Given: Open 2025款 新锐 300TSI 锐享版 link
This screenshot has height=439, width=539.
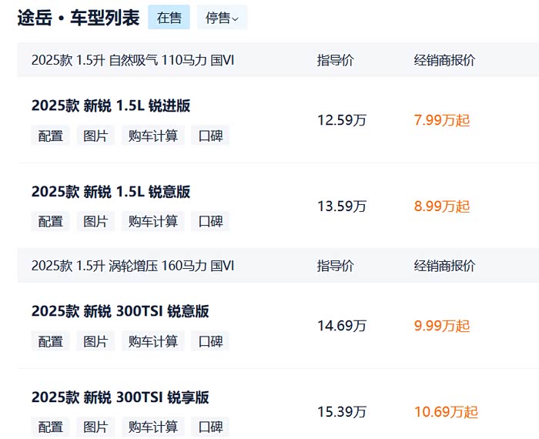Looking at the screenshot, I should point(120,397).
